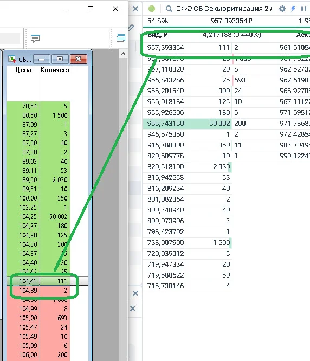Open settings gear in order book header
The width and height of the screenshot is (310, 361).
(282, 9)
